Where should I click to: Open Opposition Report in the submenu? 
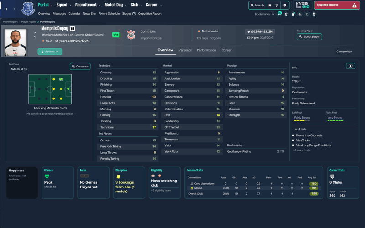(x=150, y=14)
